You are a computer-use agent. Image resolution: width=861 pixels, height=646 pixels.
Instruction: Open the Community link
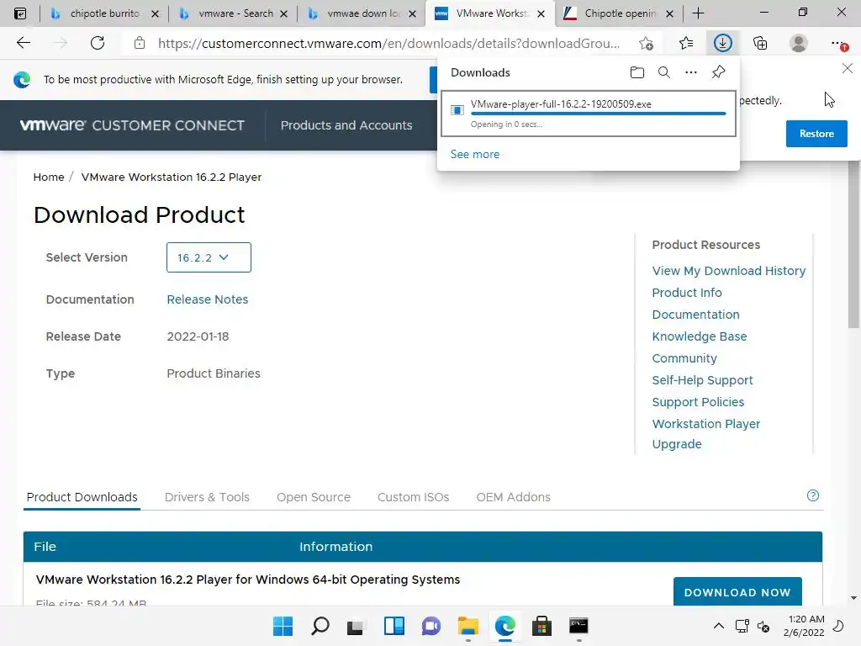[684, 358]
